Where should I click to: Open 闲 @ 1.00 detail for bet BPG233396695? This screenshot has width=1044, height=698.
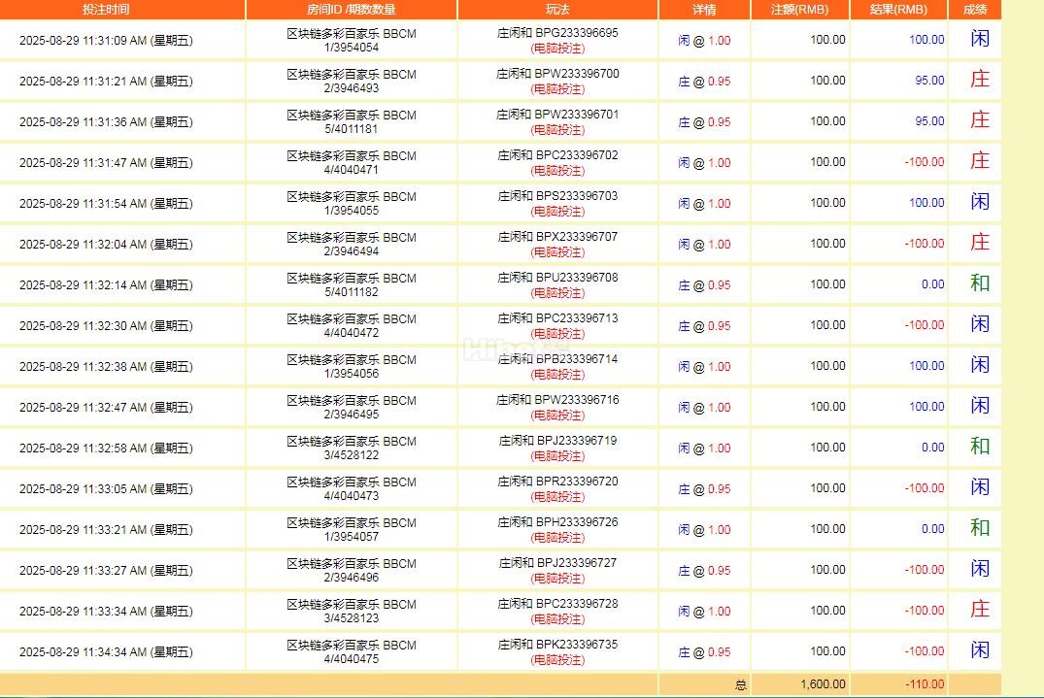tap(704, 41)
